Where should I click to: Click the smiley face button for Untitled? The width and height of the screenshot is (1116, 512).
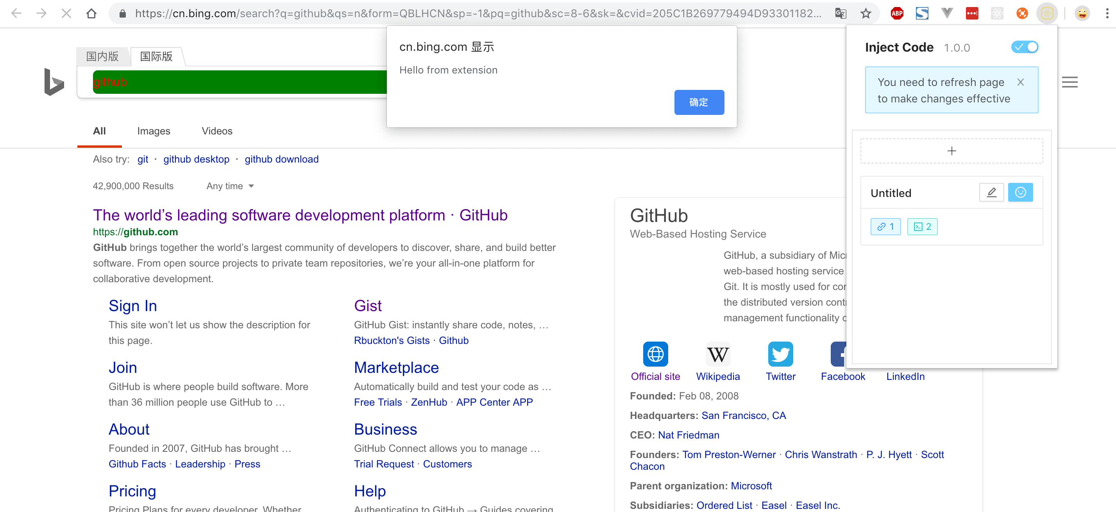tap(1020, 192)
